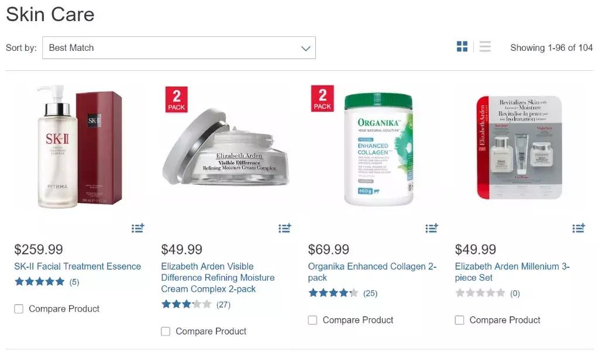Open the Sort by Best Match dropdown
Viewport: 599px width, 352px height.
pyautogui.click(x=179, y=48)
